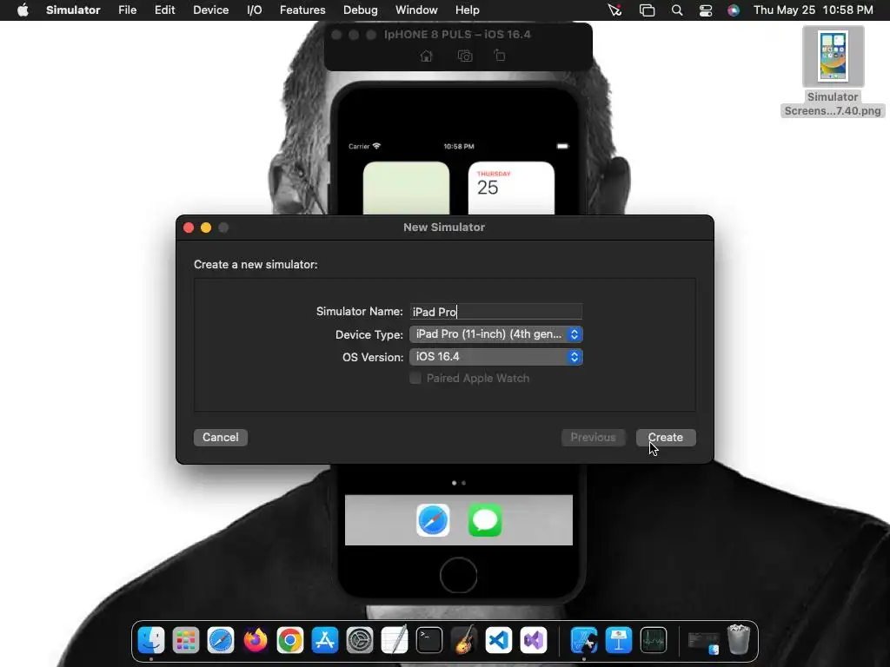Screen dimensions: 890x667
Task: Rotate device using the simulator toolbar icon
Action: (x=500, y=55)
